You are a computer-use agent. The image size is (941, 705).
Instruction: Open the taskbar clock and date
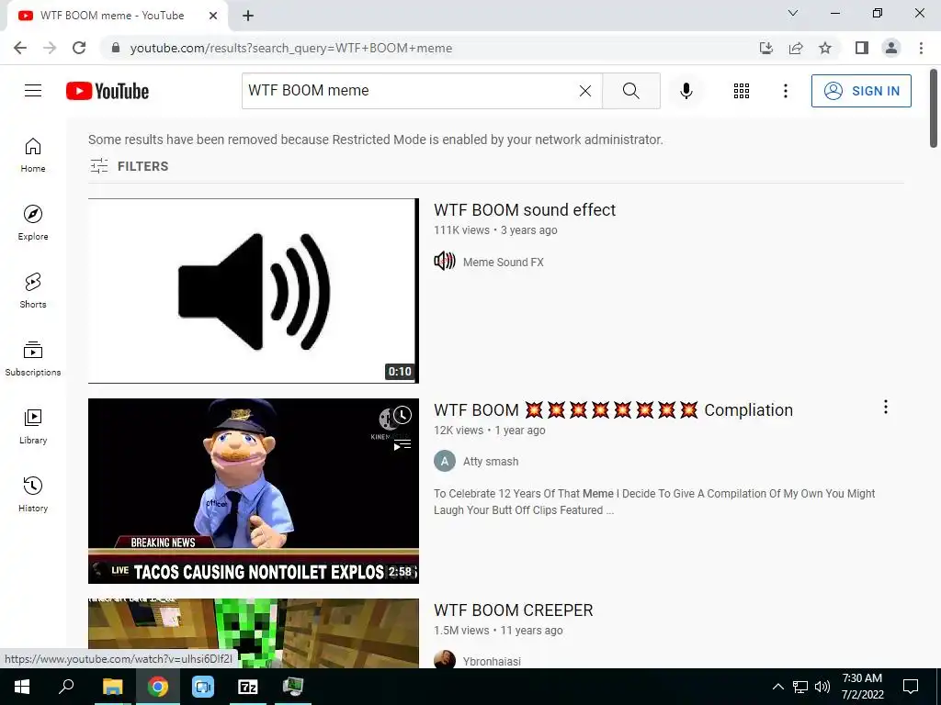coord(862,687)
